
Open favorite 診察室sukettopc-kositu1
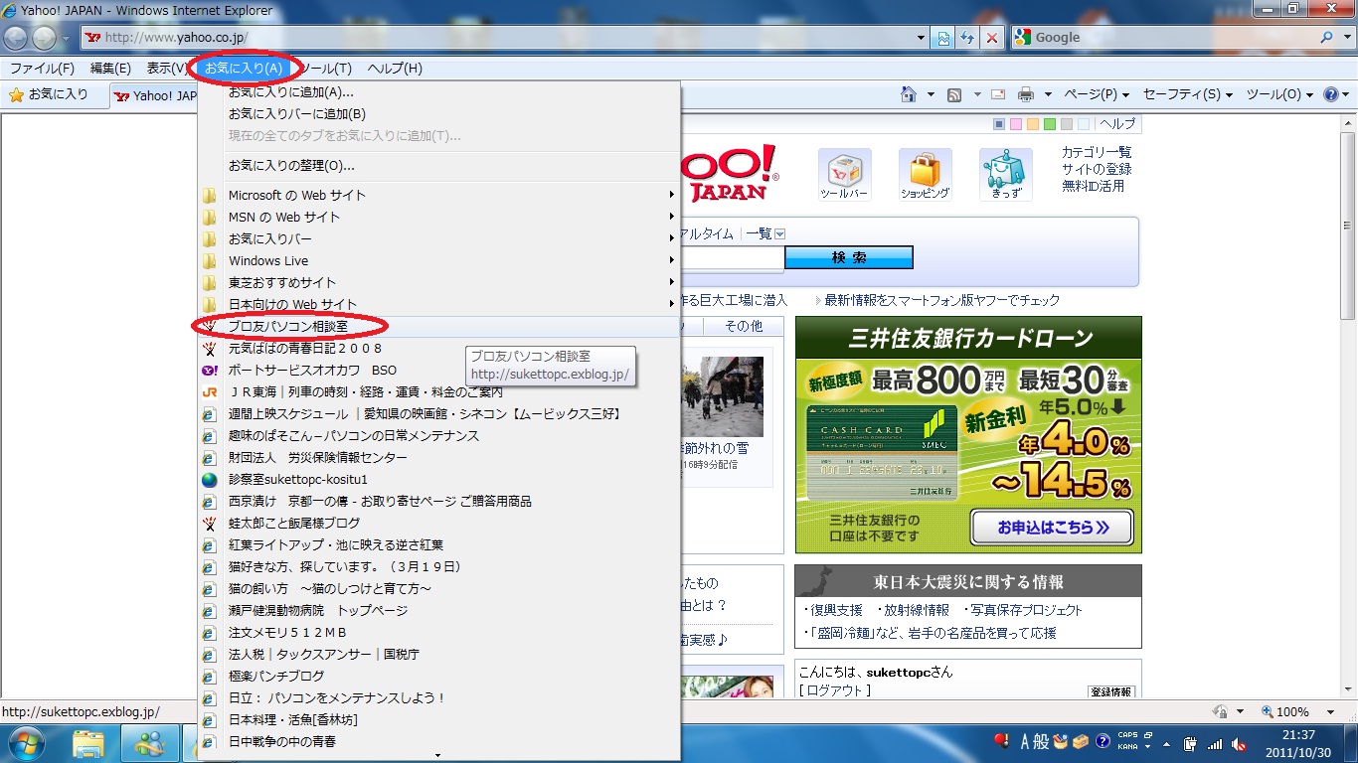pos(438,480)
